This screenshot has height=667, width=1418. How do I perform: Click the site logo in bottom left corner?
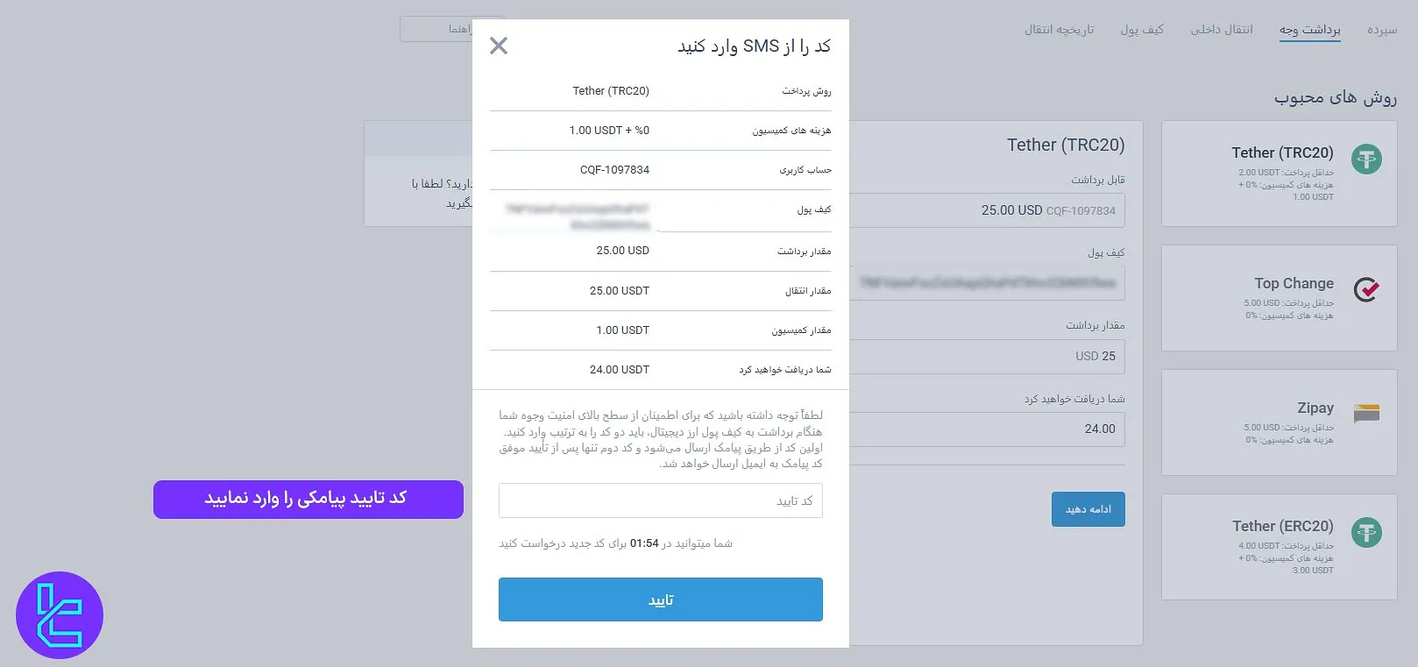(x=59, y=614)
